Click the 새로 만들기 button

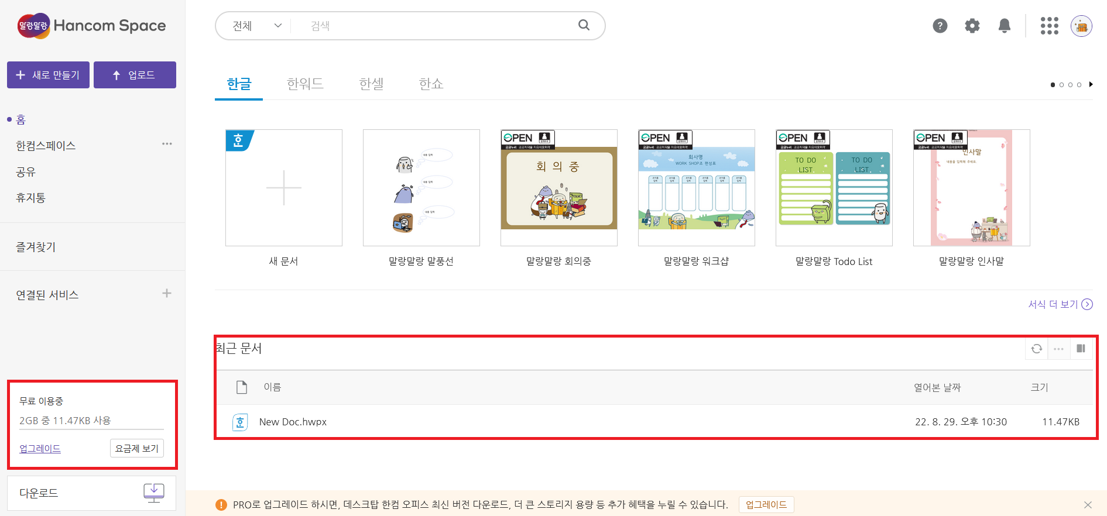48,75
